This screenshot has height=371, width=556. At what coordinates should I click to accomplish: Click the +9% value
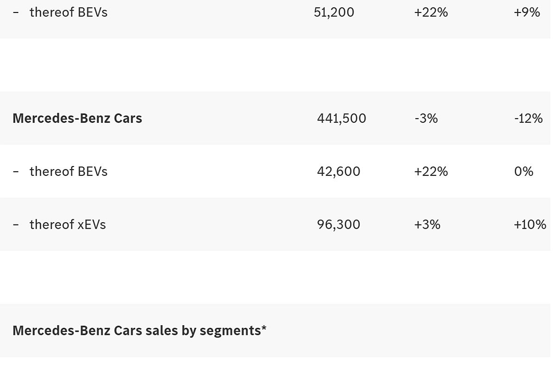click(x=527, y=12)
